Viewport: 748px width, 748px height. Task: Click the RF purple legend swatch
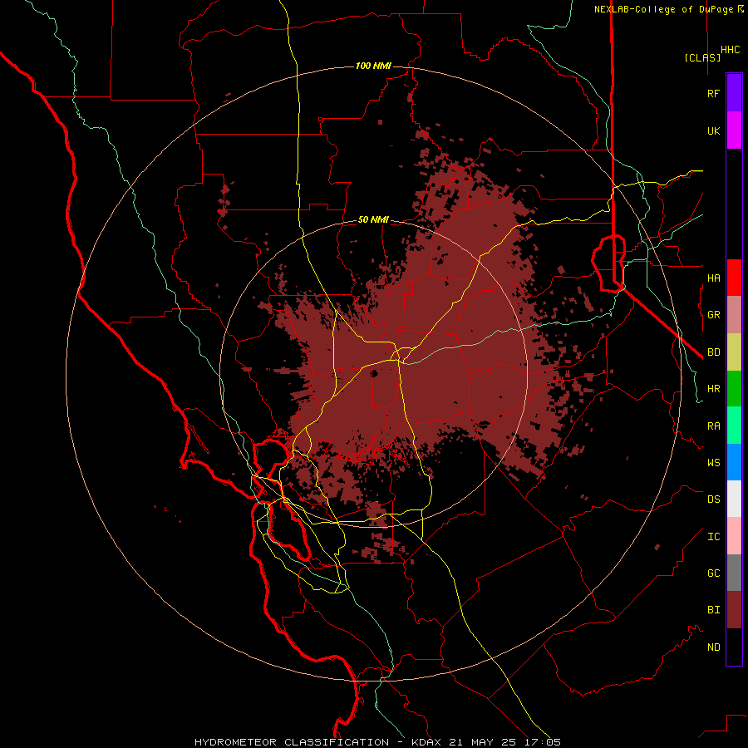[x=734, y=93]
